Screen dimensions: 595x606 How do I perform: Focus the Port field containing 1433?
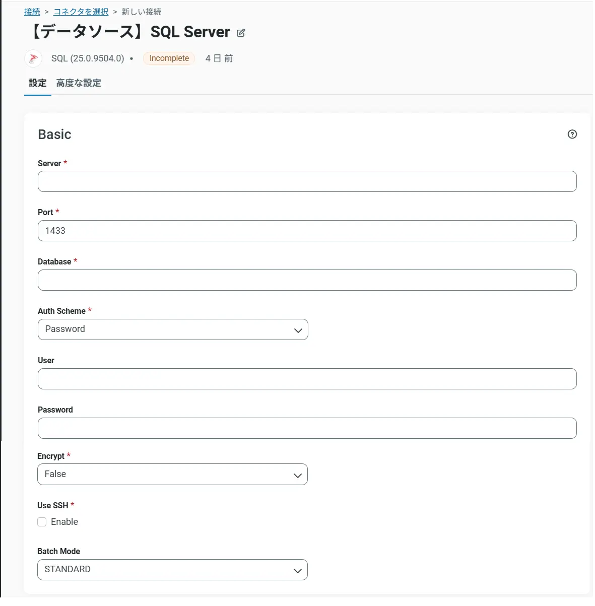tap(307, 231)
